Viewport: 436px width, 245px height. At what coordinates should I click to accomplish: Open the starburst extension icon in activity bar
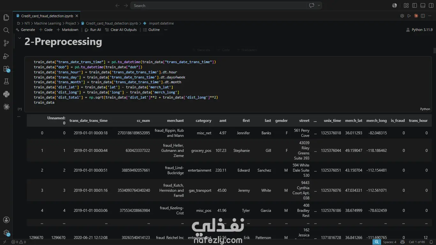(6, 107)
